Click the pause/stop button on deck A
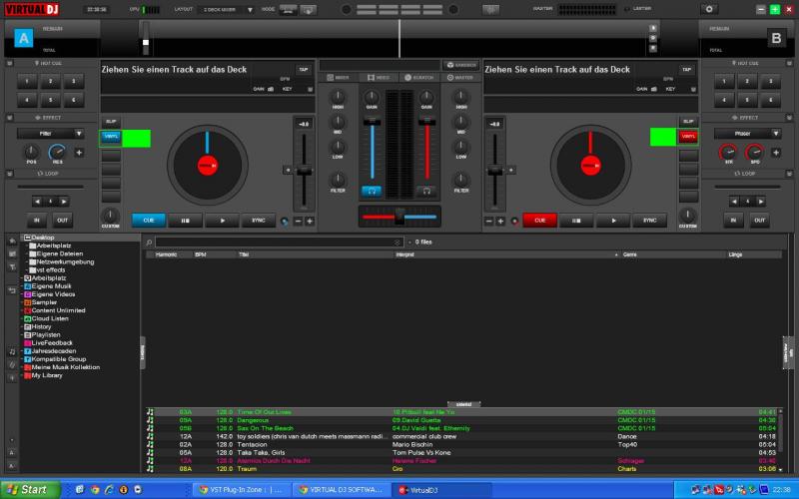 185,221
